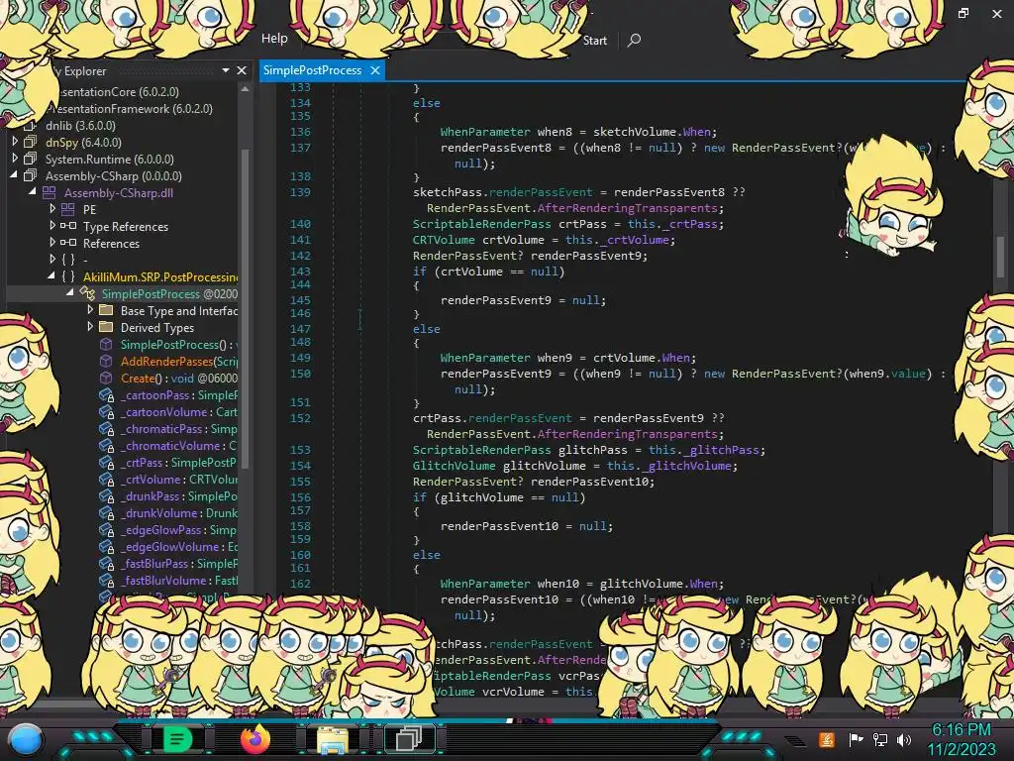This screenshot has height=761, width=1014.
Task: Click the Base Type and Interfaces folder icon
Action: (105, 310)
